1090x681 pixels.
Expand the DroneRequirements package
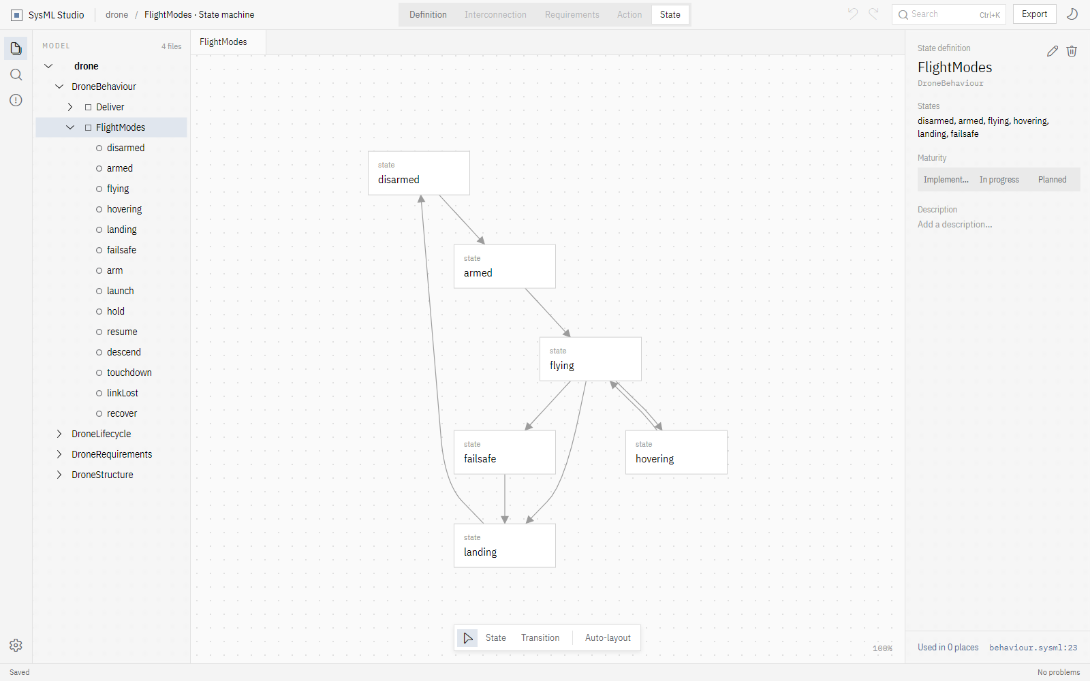59,454
